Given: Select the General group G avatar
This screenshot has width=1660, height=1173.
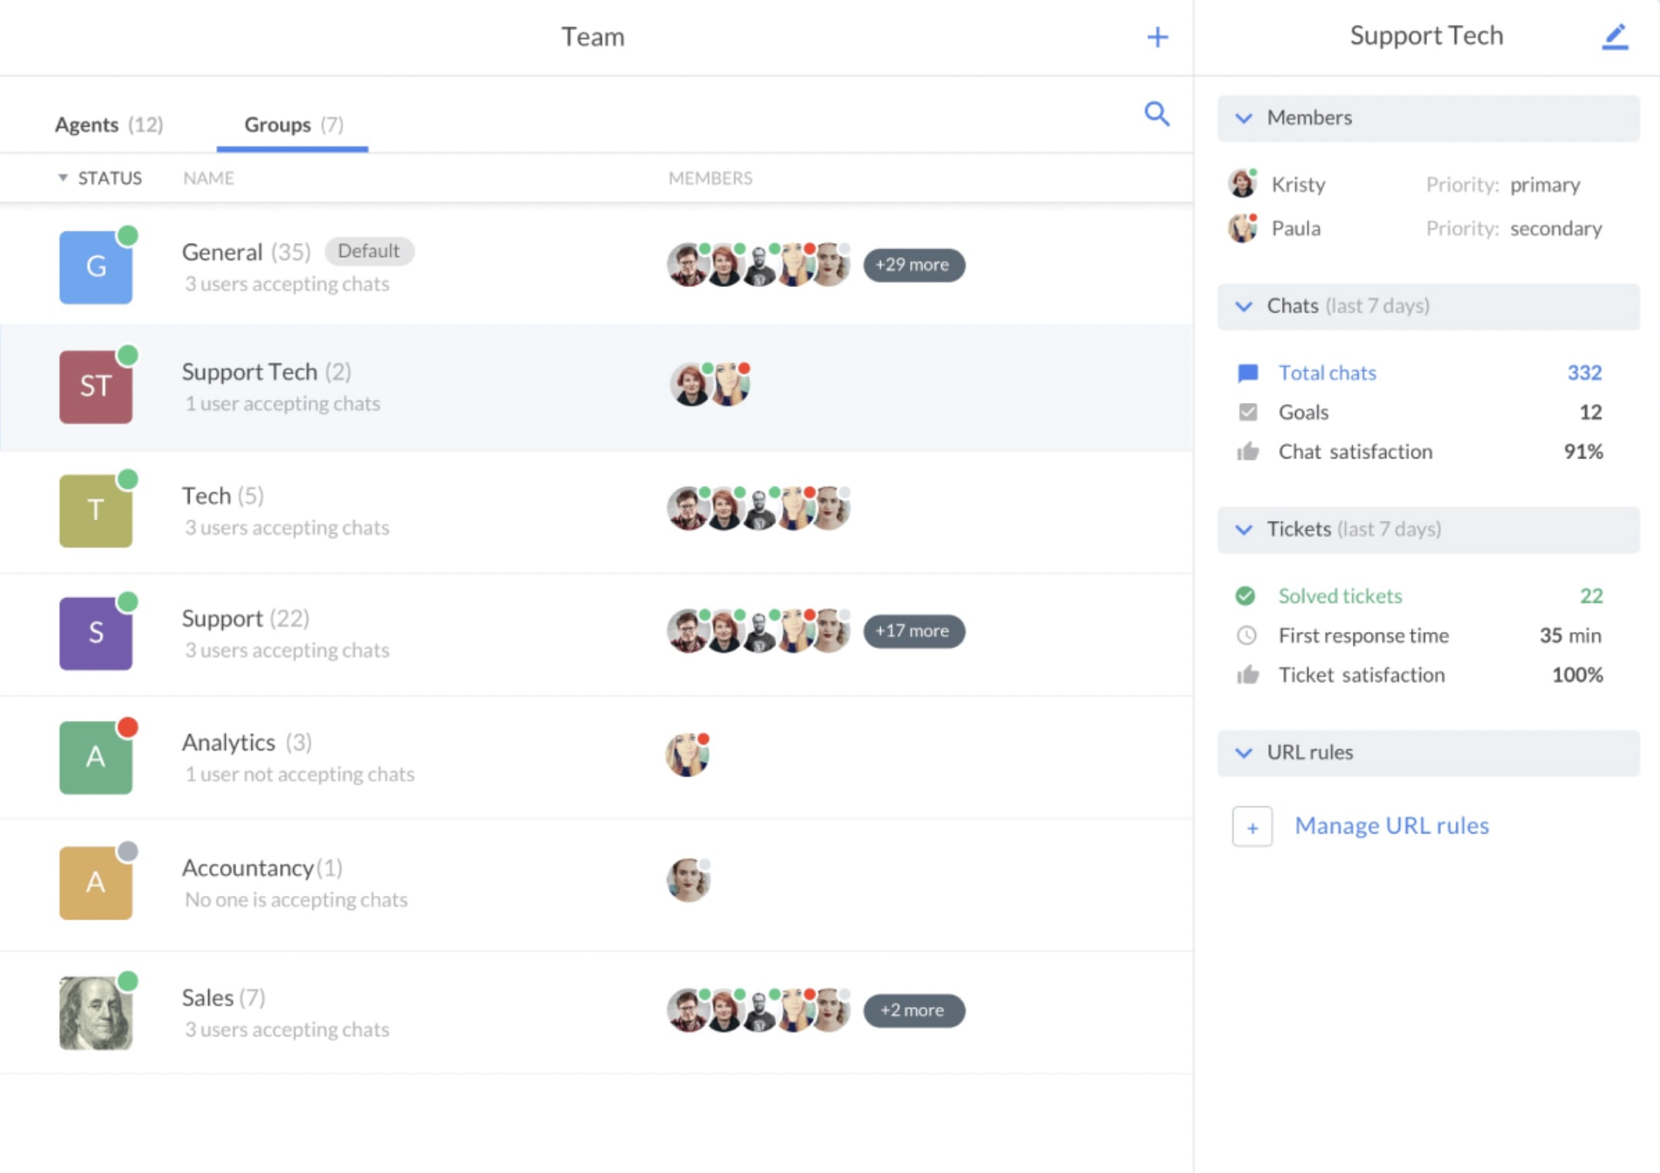Looking at the screenshot, I should 96,267.
